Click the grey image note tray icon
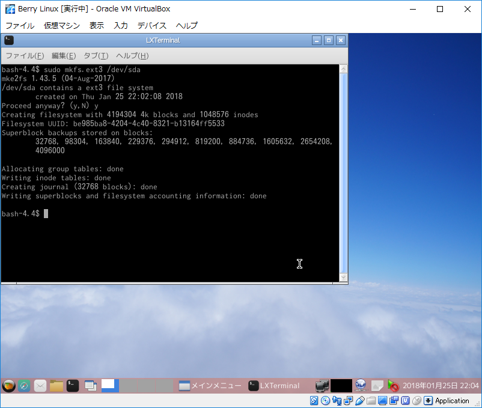This screenshot has height=408, width=482. tap(377, 386)
